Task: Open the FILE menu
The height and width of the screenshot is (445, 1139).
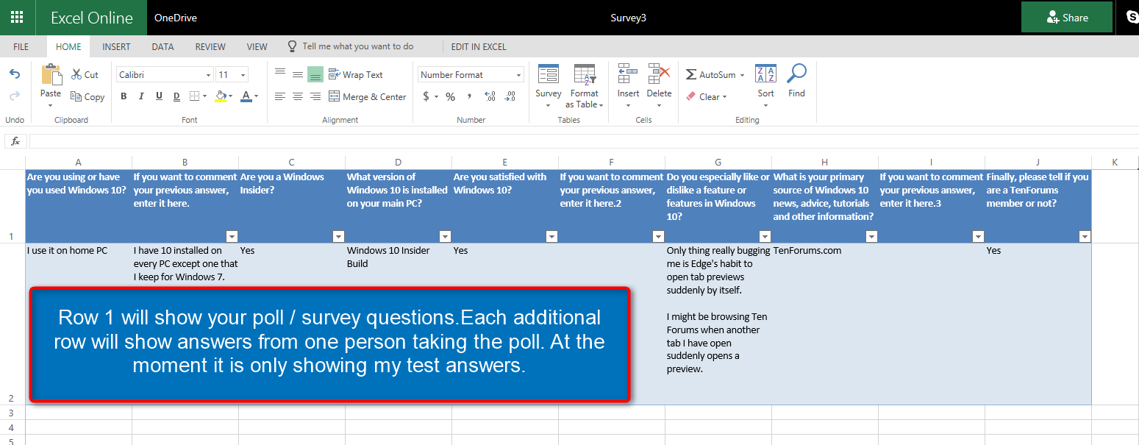Action: pos(21,46)
